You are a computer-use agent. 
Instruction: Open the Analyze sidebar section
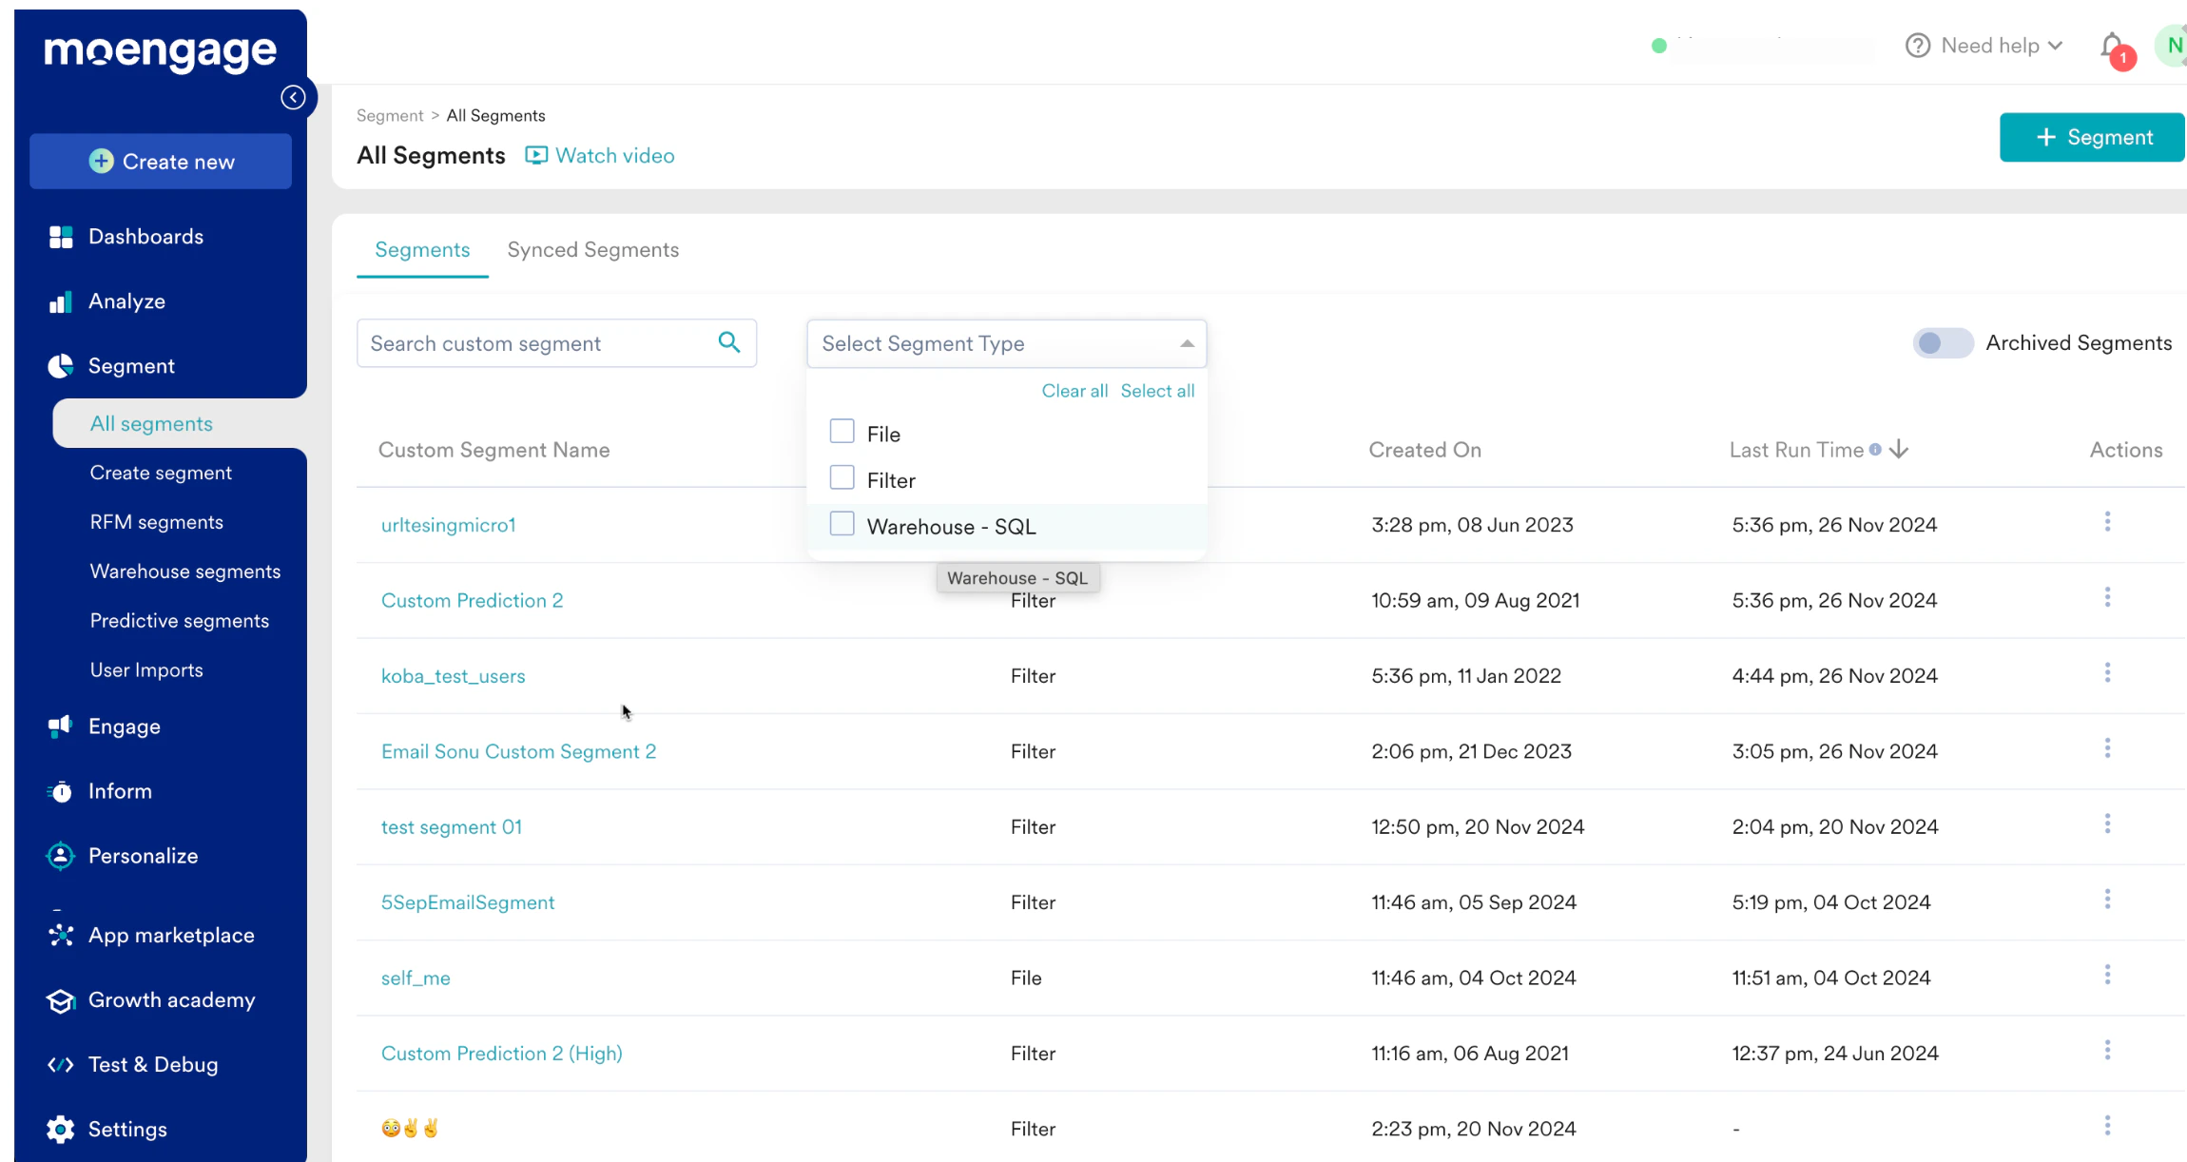coord(126,301)
